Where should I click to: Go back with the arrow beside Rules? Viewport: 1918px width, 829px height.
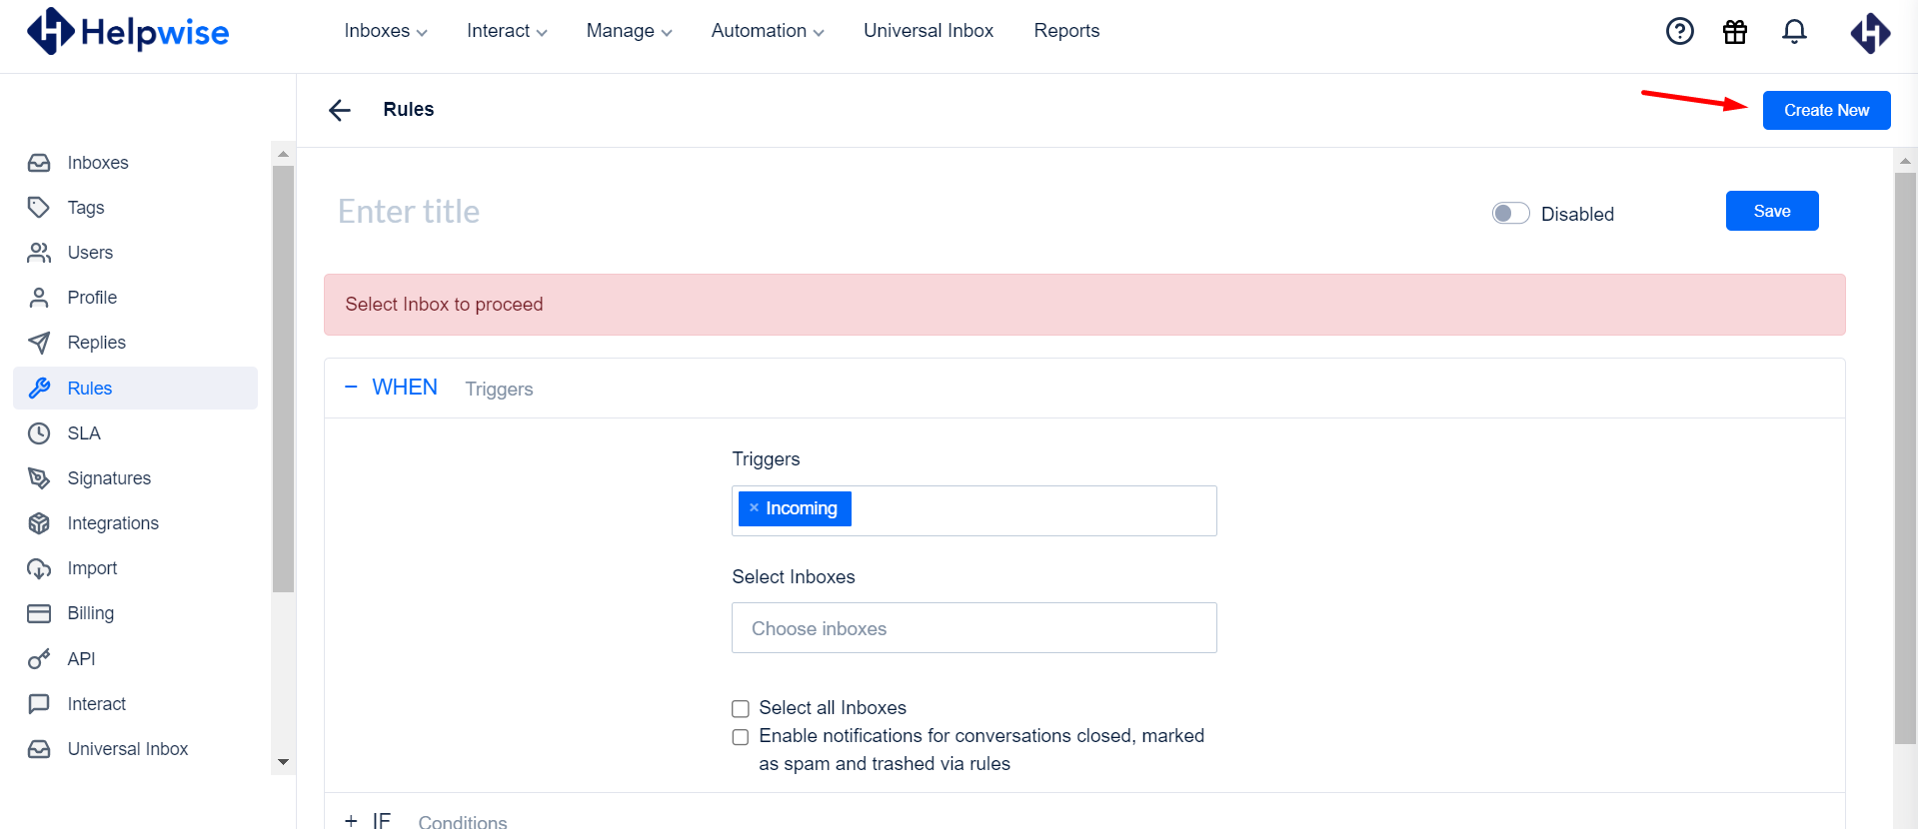340,110
